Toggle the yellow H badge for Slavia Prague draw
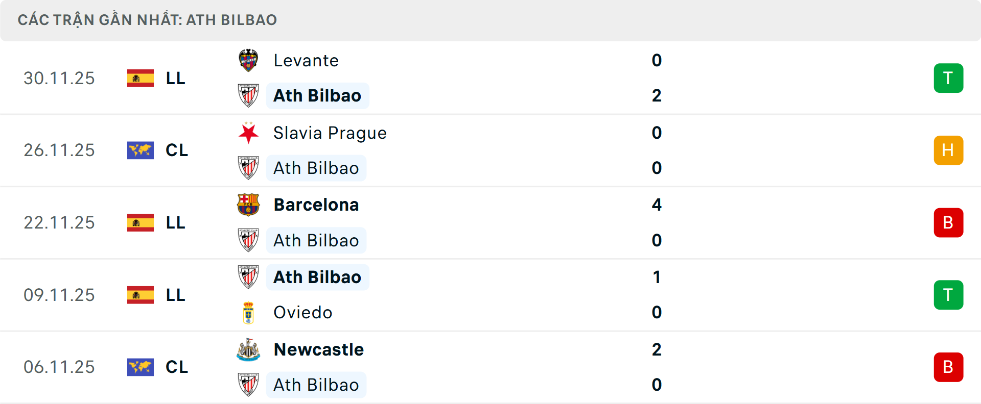 point(949,150)
